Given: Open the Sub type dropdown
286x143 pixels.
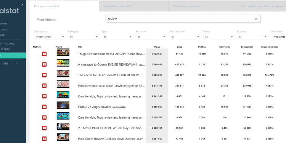Looking at the screenshot, I should pos(151,37).
